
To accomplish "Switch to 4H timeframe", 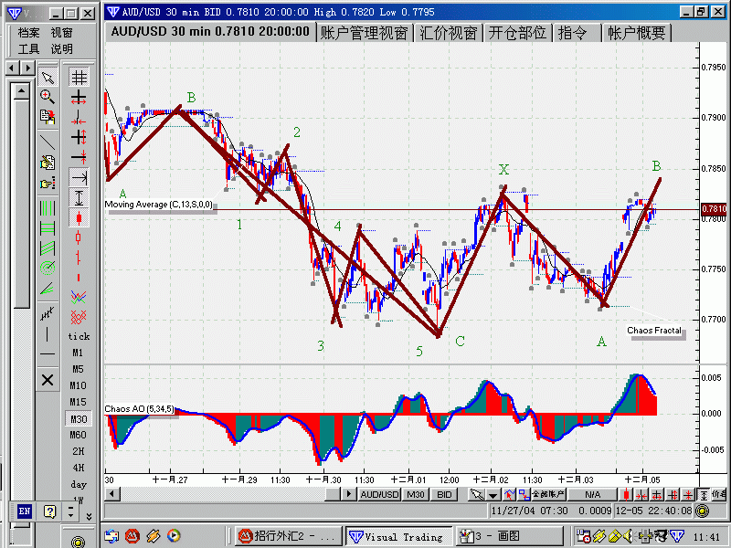I will pyautogui.click(x=78, y=468).
